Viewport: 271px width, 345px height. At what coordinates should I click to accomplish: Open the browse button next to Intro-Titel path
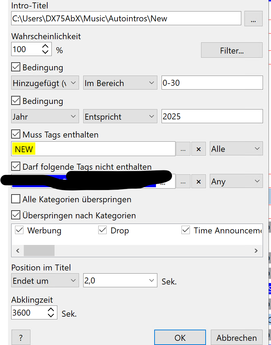254,19
